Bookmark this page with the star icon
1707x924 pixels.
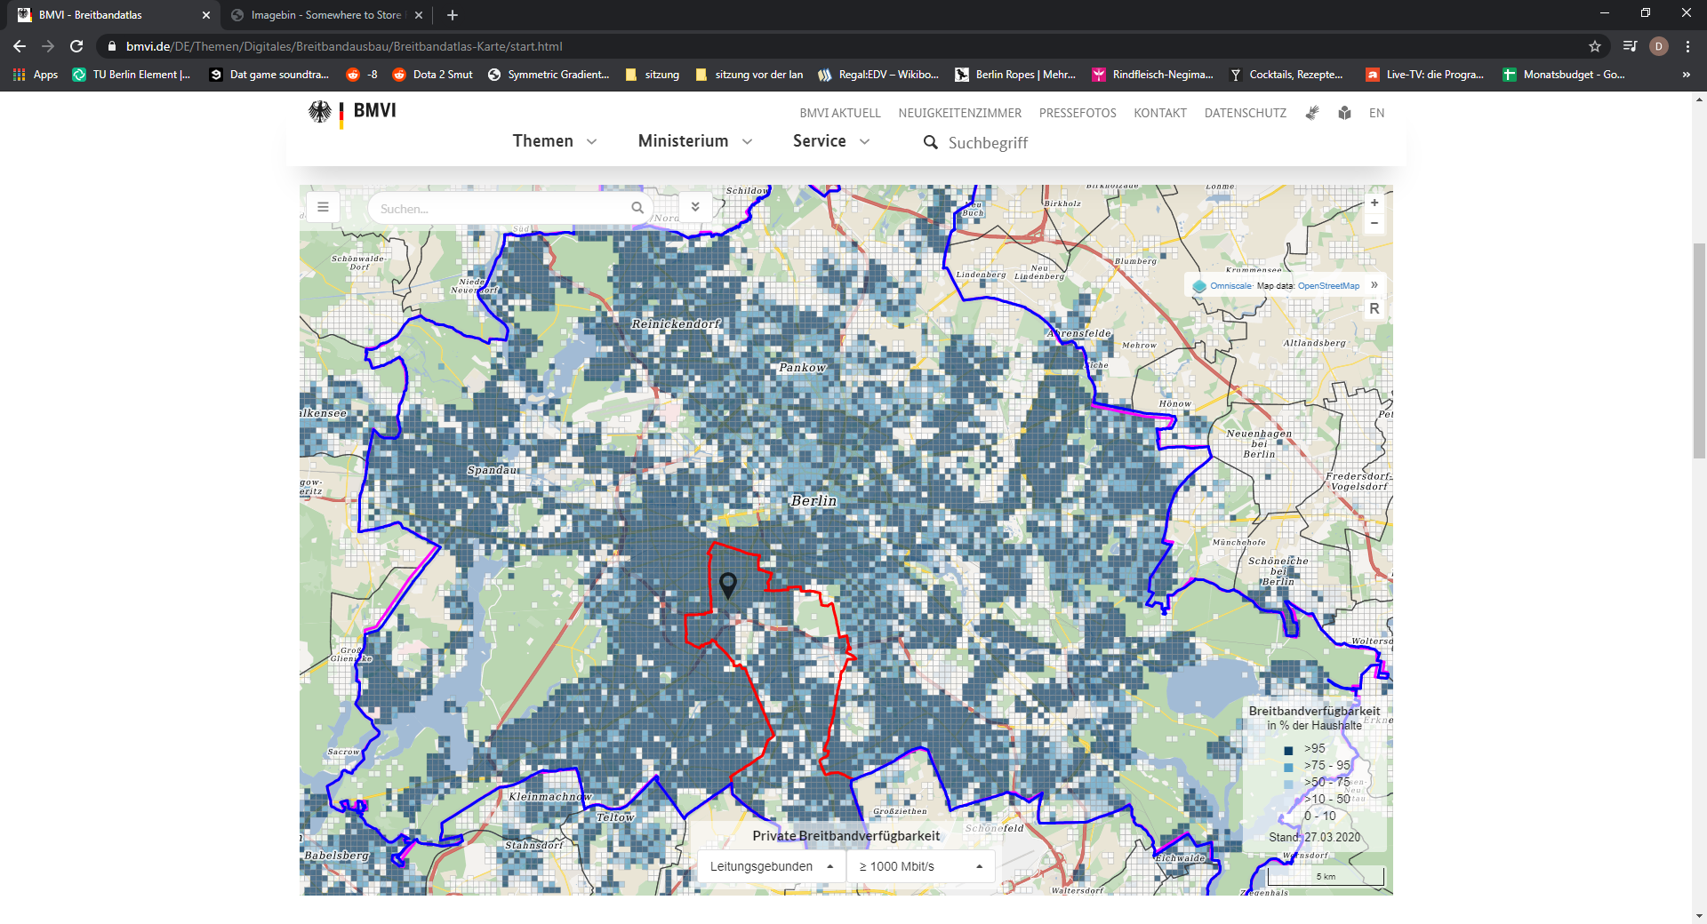[1595, 46]
